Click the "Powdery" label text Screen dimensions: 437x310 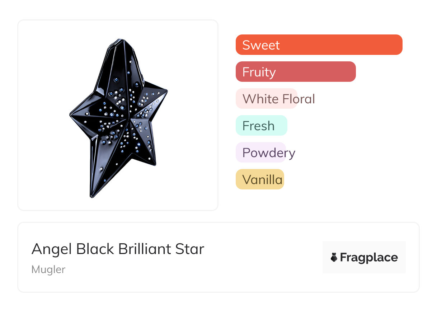pos(269,152)
